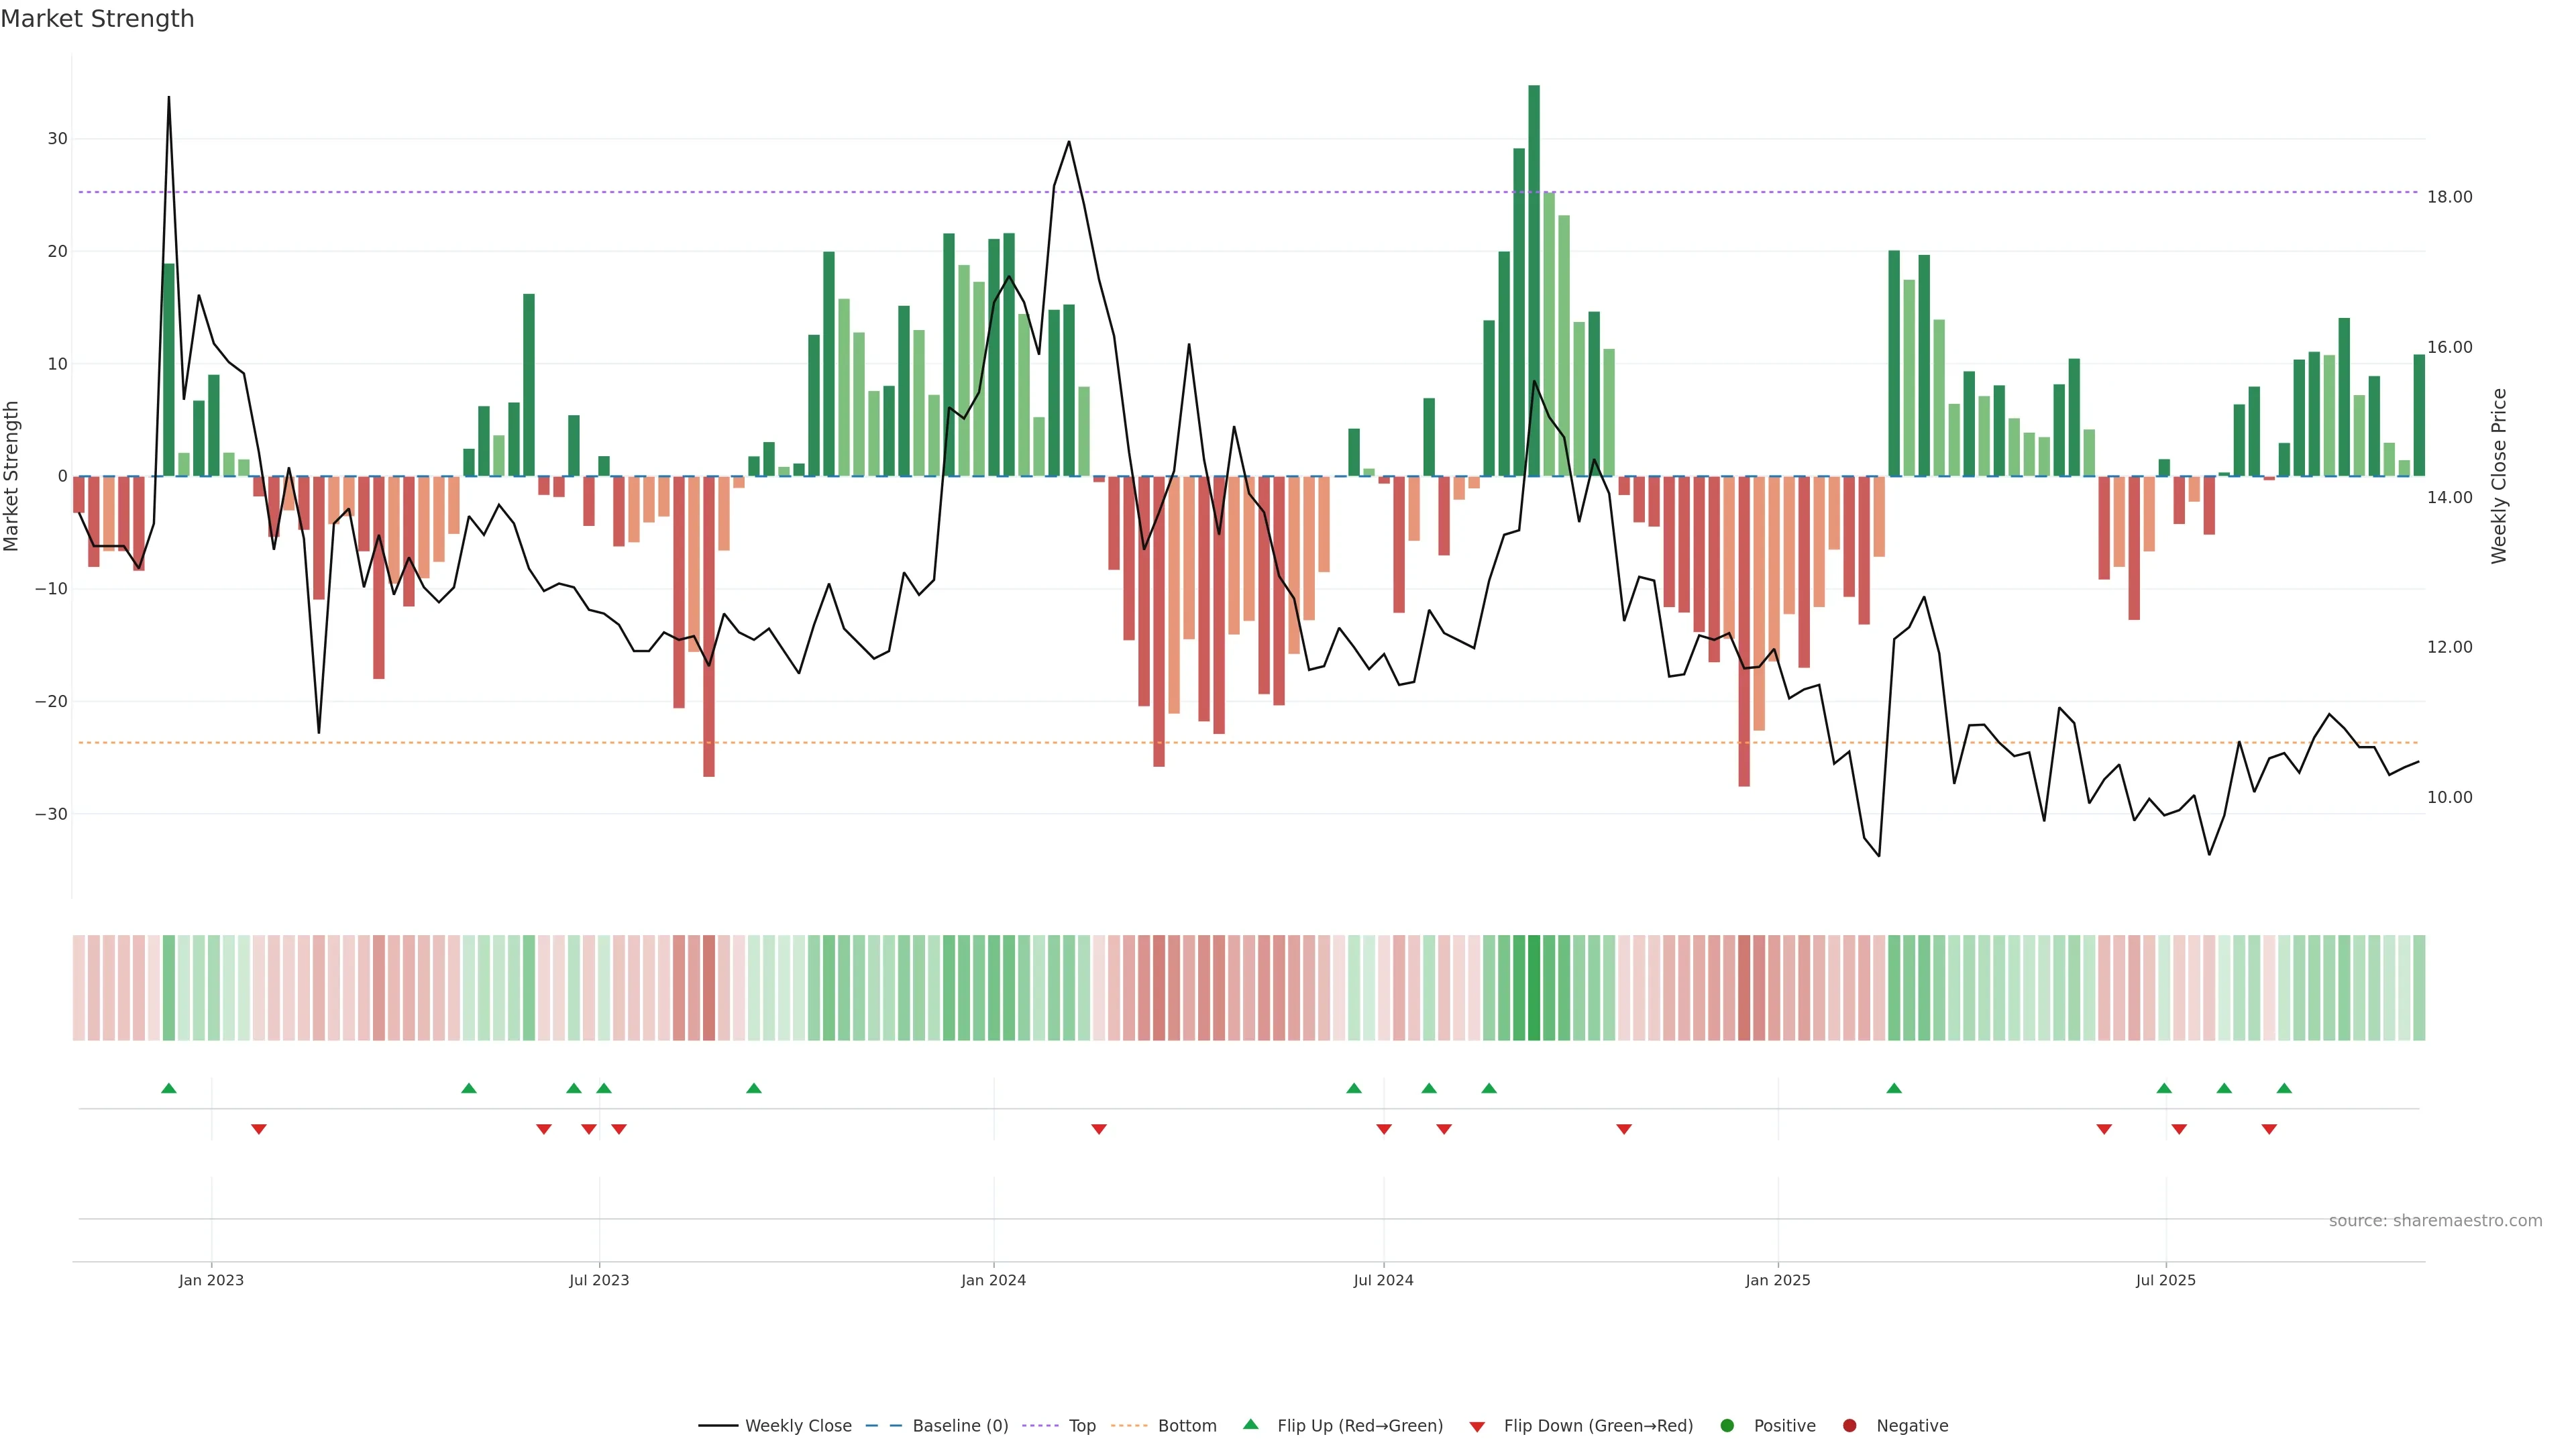
Task: Click red flip-down marker after Jan 2024
Action: click(x=1099, y=1129)
